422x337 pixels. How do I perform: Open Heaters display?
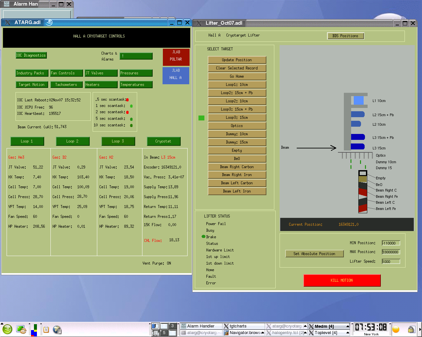click(101, 85)
